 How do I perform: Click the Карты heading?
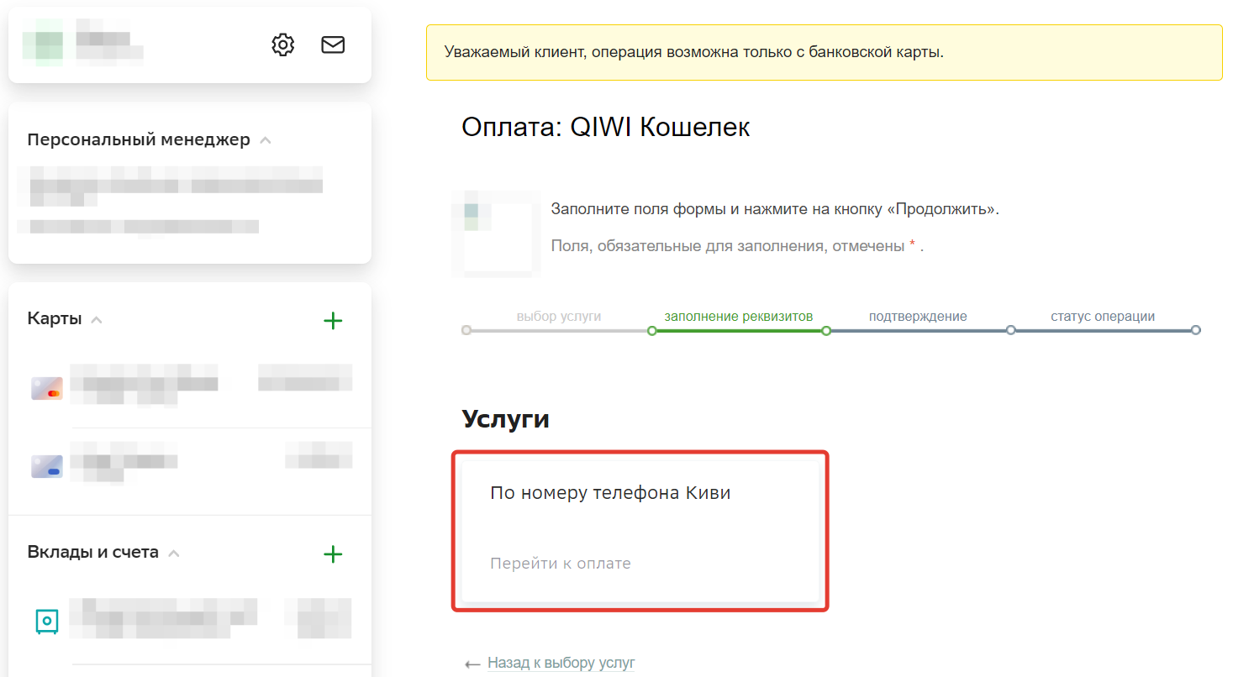pos(55,319)
